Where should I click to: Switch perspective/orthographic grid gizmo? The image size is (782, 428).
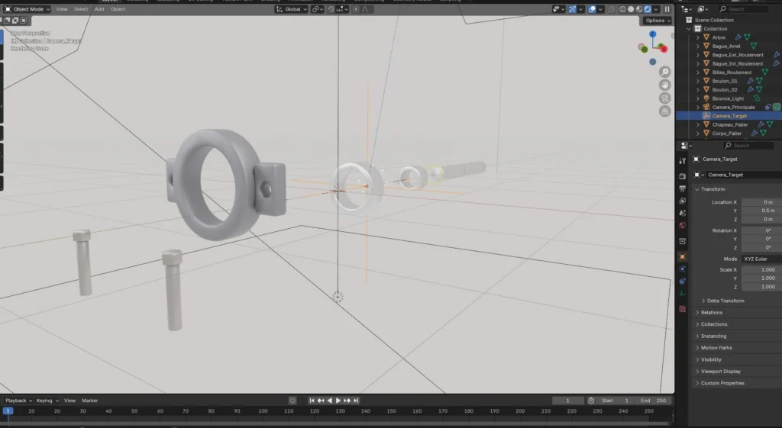point(664,111)
